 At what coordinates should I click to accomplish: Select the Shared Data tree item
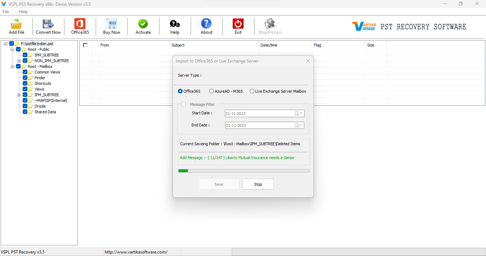tap(45, 112)
